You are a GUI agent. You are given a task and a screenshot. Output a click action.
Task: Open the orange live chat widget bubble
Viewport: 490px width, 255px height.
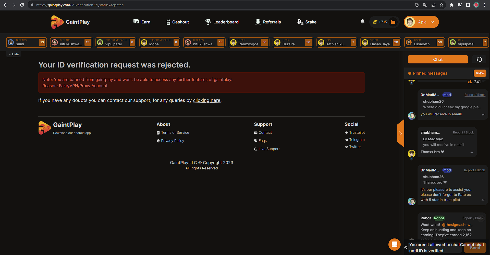pos(395,245)
